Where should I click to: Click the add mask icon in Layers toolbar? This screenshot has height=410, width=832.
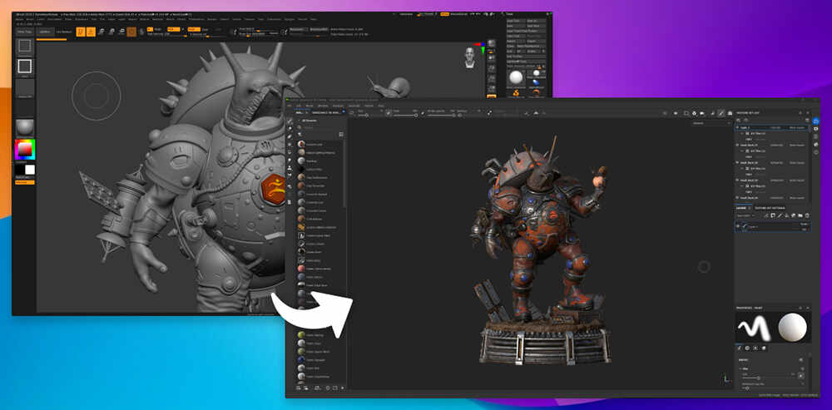point(773,216)
